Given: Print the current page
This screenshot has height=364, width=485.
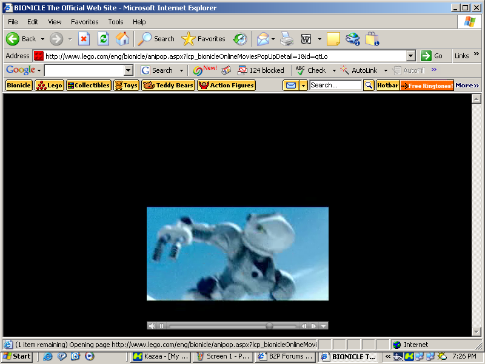Looking at the screenshot, I should coord(286,38).
